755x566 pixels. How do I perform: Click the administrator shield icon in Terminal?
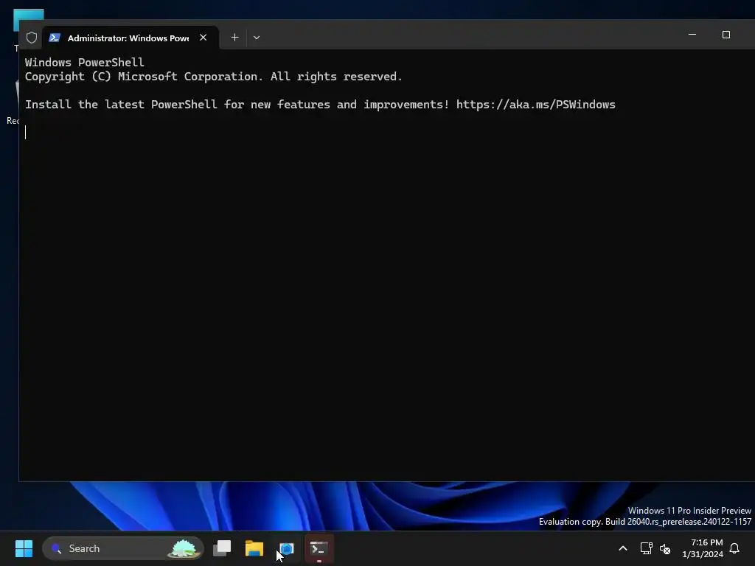click(x=32, y=38)
